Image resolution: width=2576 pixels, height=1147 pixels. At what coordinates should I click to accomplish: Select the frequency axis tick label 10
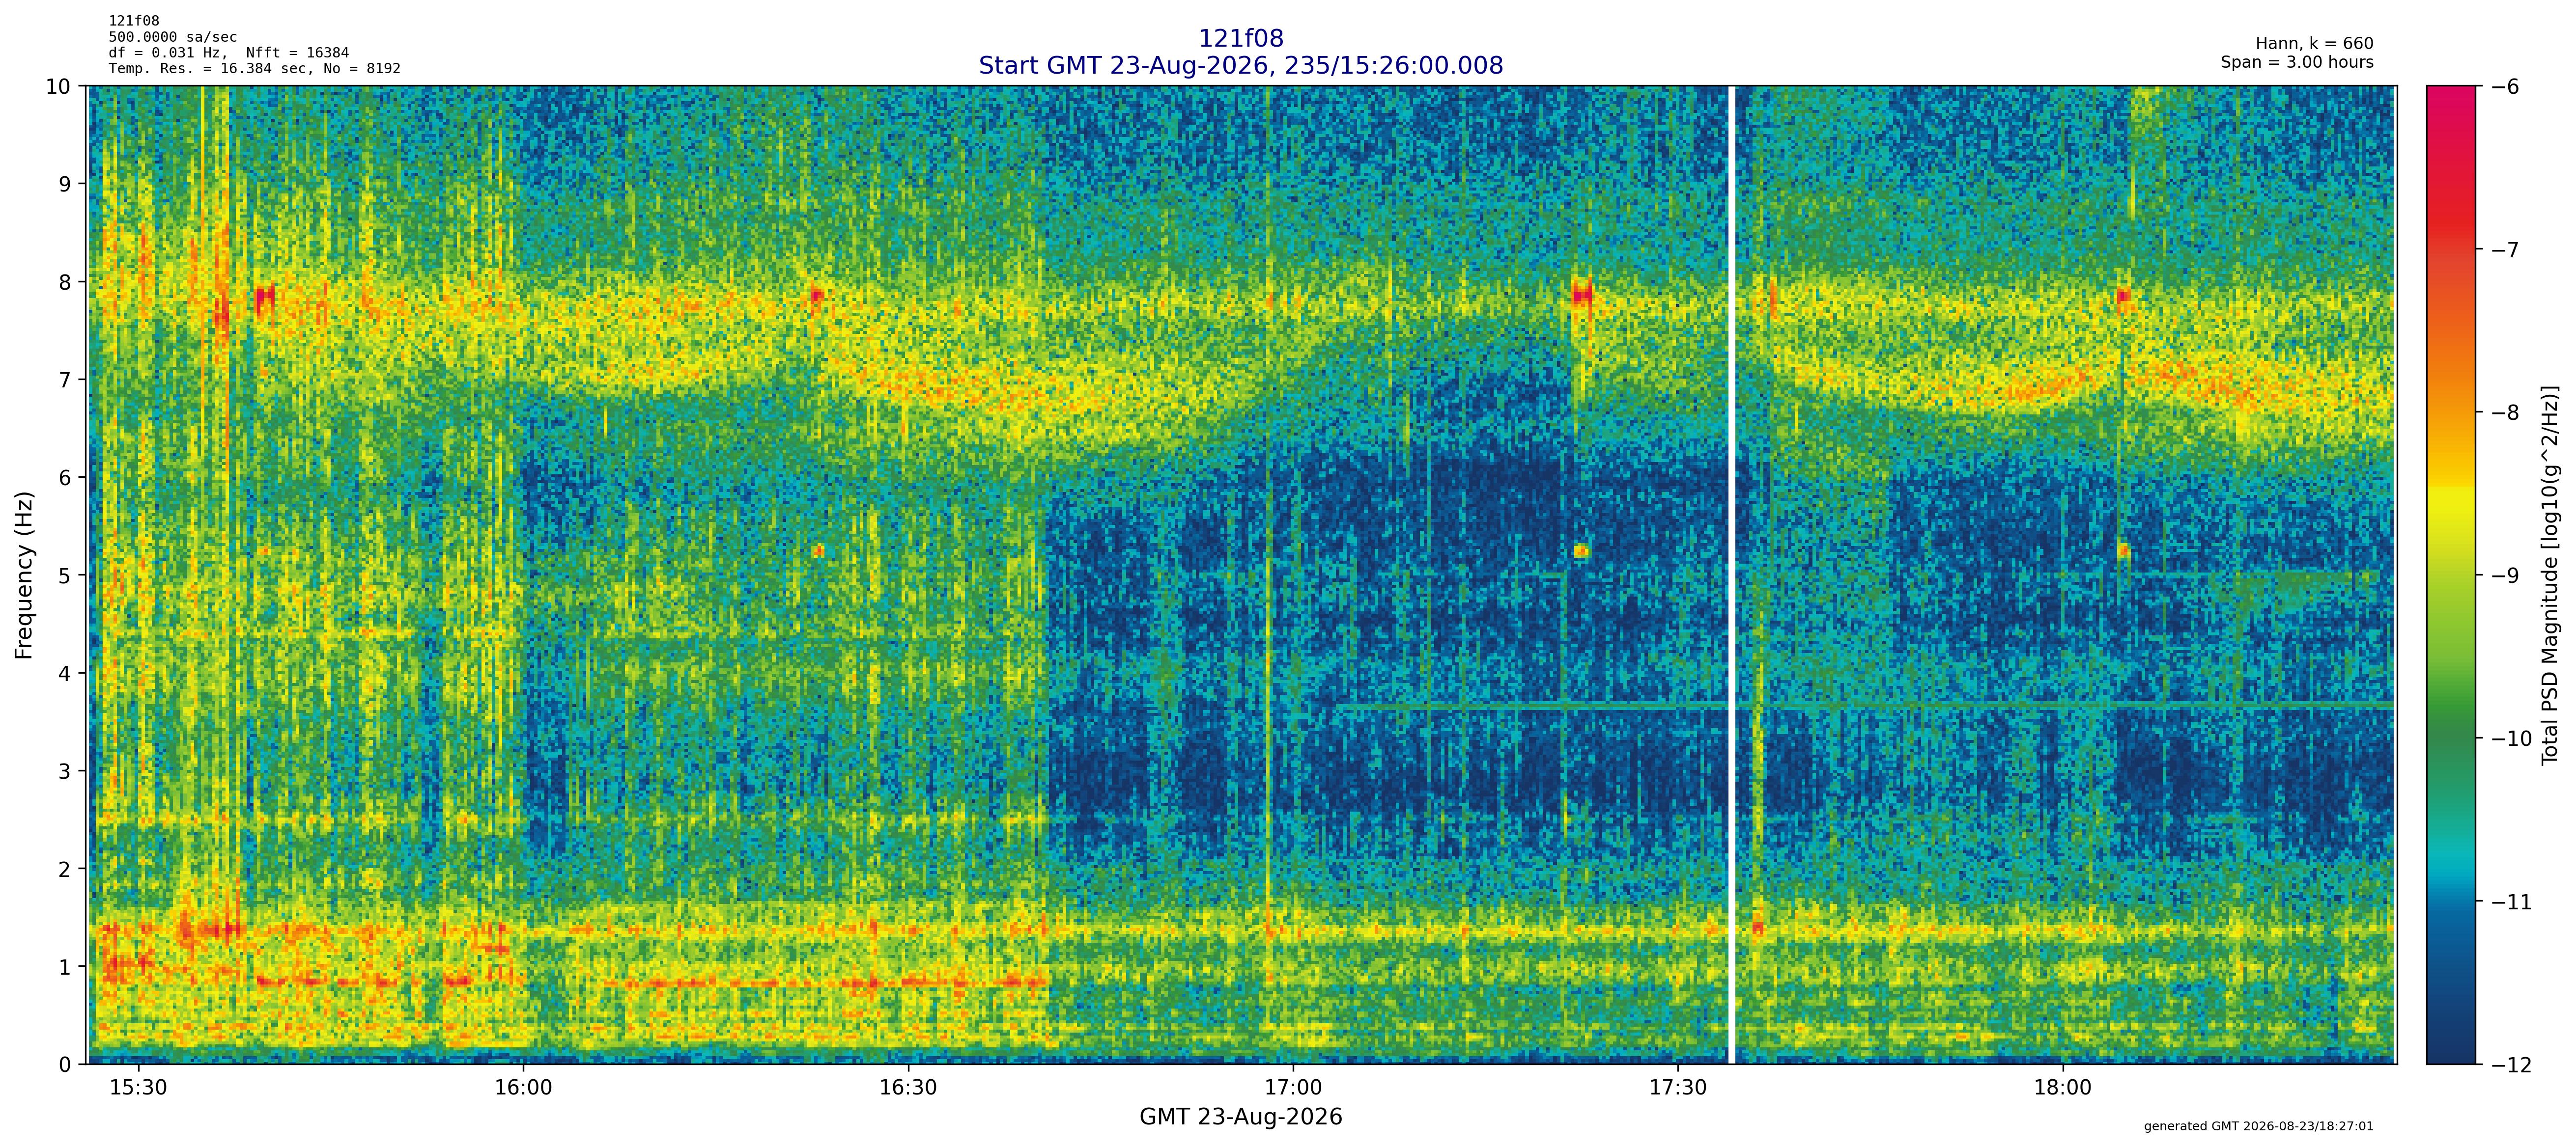(59, 86)
